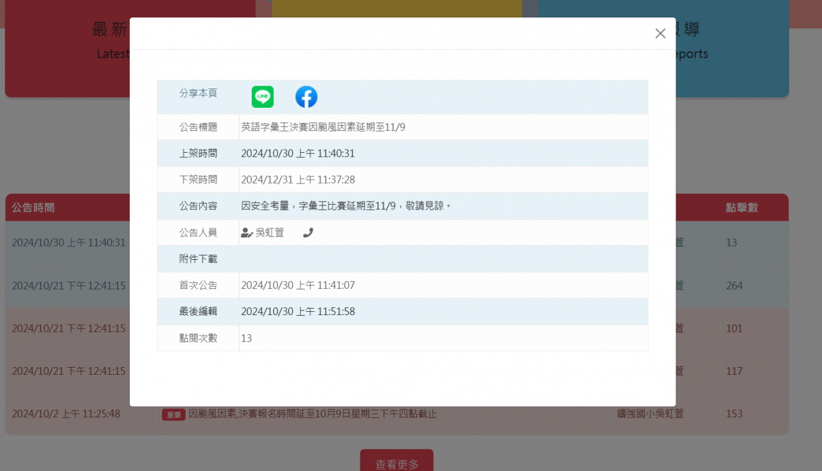
Task: Select the yellow middle tab card
Action: point(396,8)
